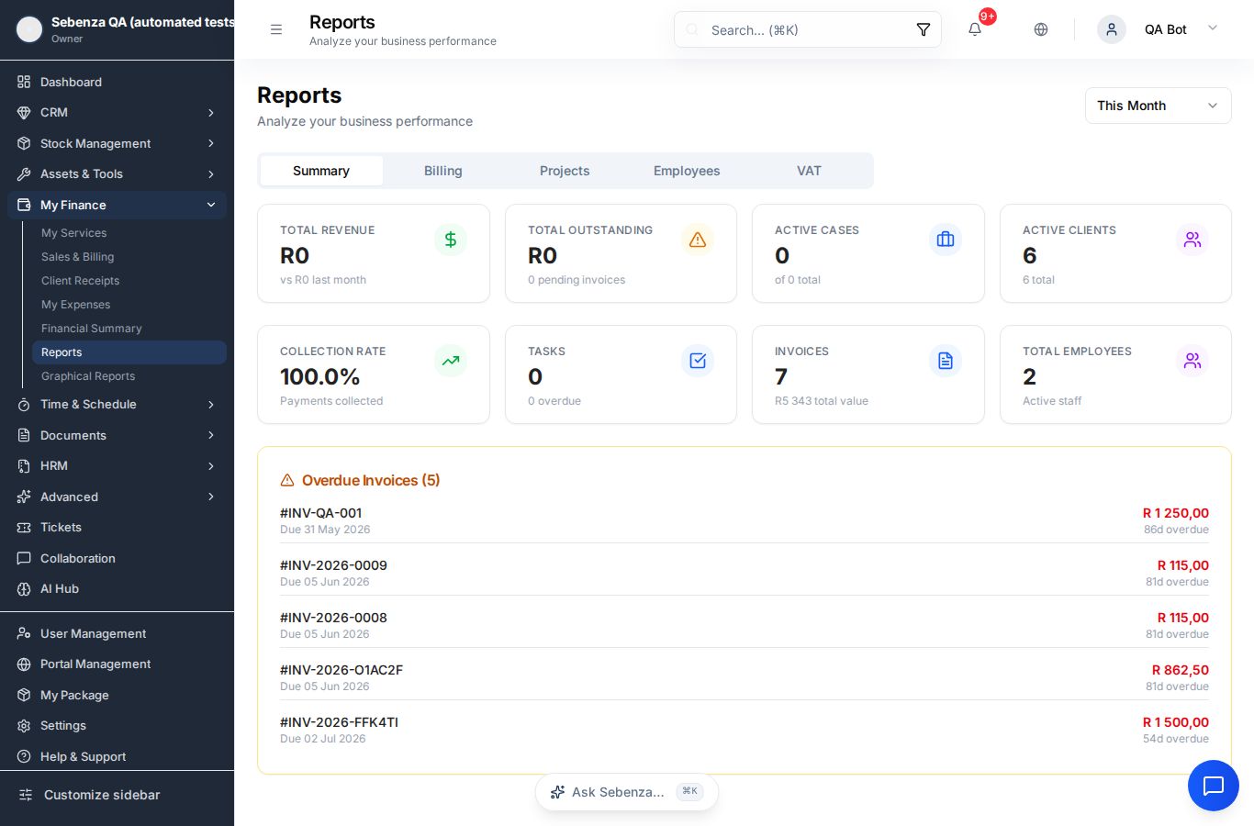Click the Overdue Invoices warning triangle

(x=287, y=480)
